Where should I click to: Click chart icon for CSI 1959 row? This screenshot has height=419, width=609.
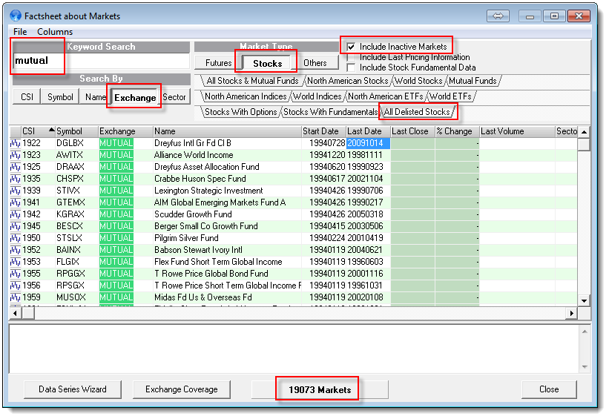pyautogui.click(x=15, y=297)
